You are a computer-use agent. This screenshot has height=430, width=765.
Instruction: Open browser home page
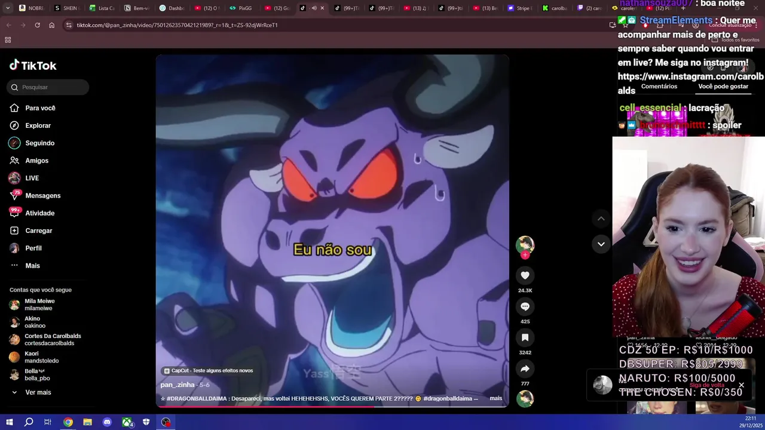52,25
